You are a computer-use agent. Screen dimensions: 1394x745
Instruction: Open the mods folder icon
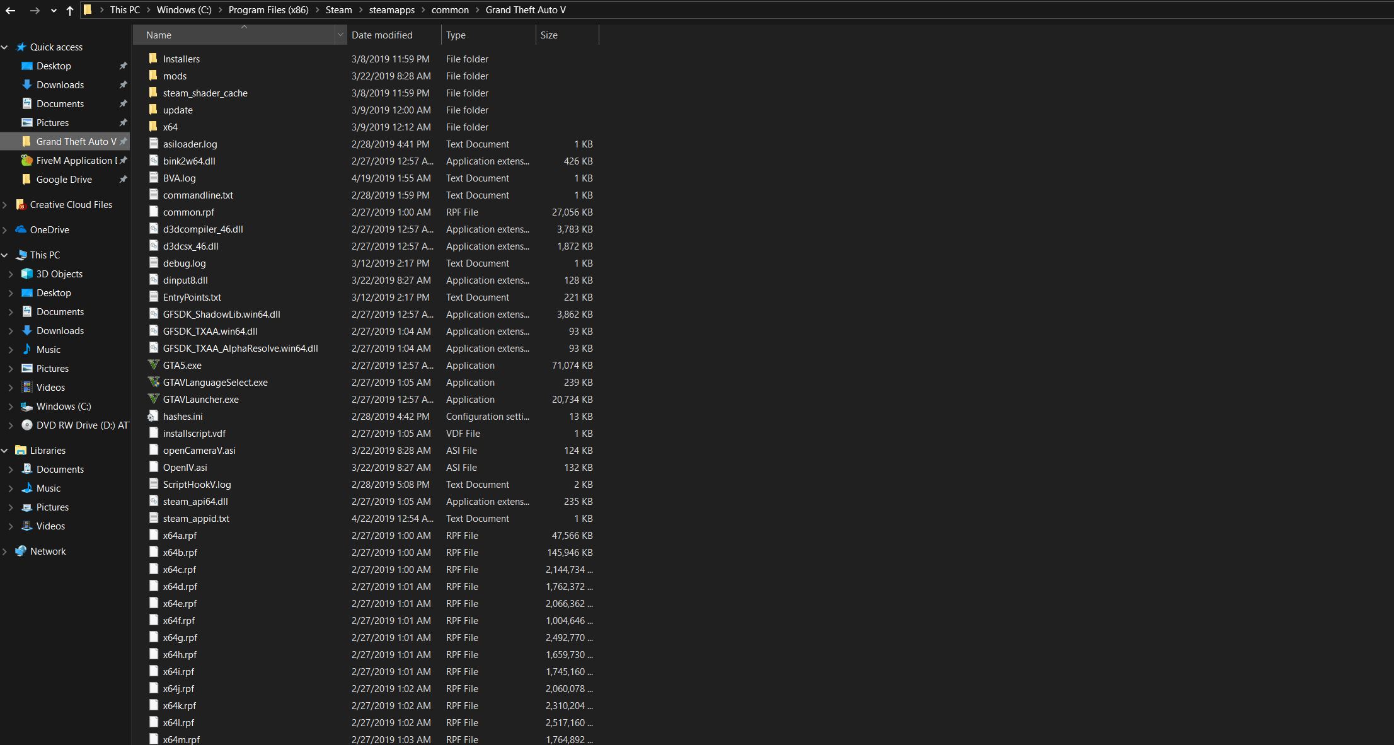(x=154, y=76)
